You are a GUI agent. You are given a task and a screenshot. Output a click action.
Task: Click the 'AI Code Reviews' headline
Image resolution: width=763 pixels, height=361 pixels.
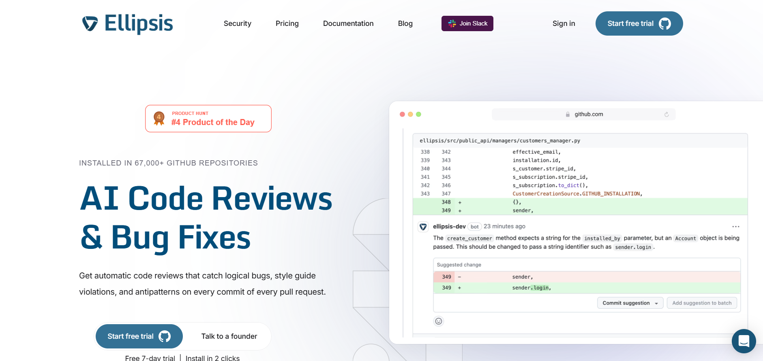click(x=206, y=198)
